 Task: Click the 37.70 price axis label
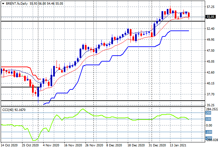[x=210, y=94]
